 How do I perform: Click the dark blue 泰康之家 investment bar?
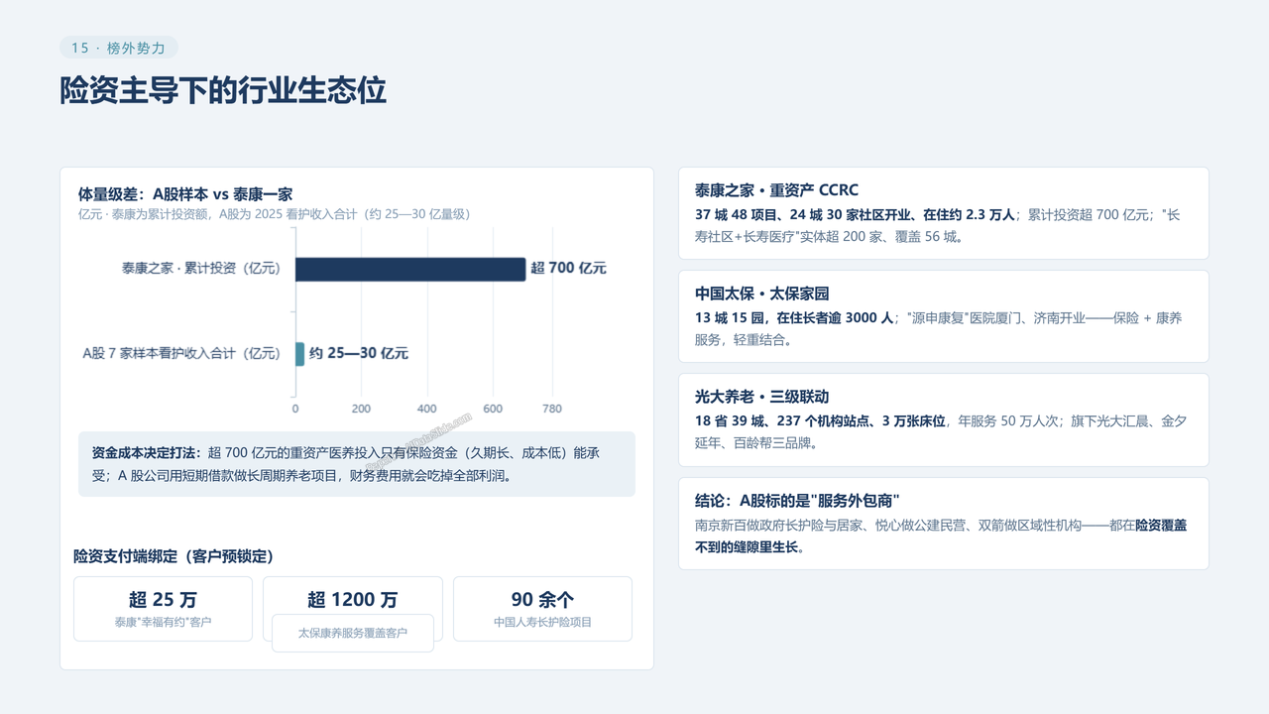(410, 269)
